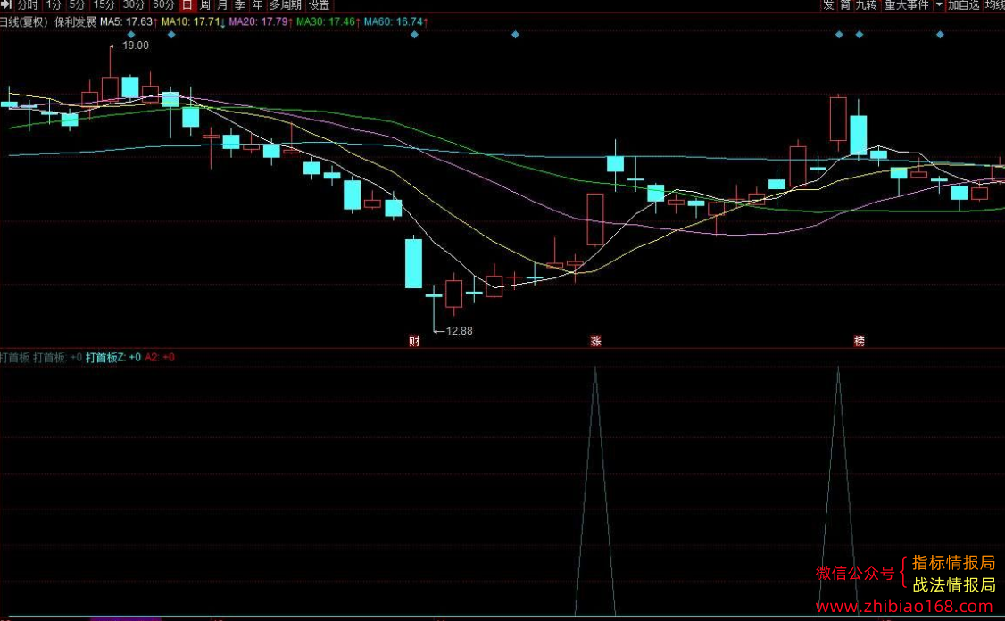Select the 5分 period tab
1005x621 pixels.
(x=77, y=5)
